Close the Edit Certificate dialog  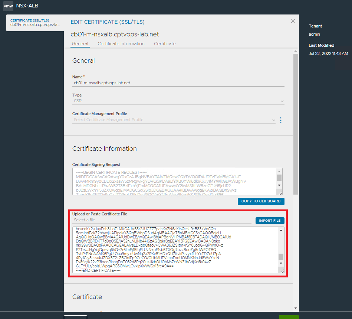pyautogui.click(x=293, y=21)
